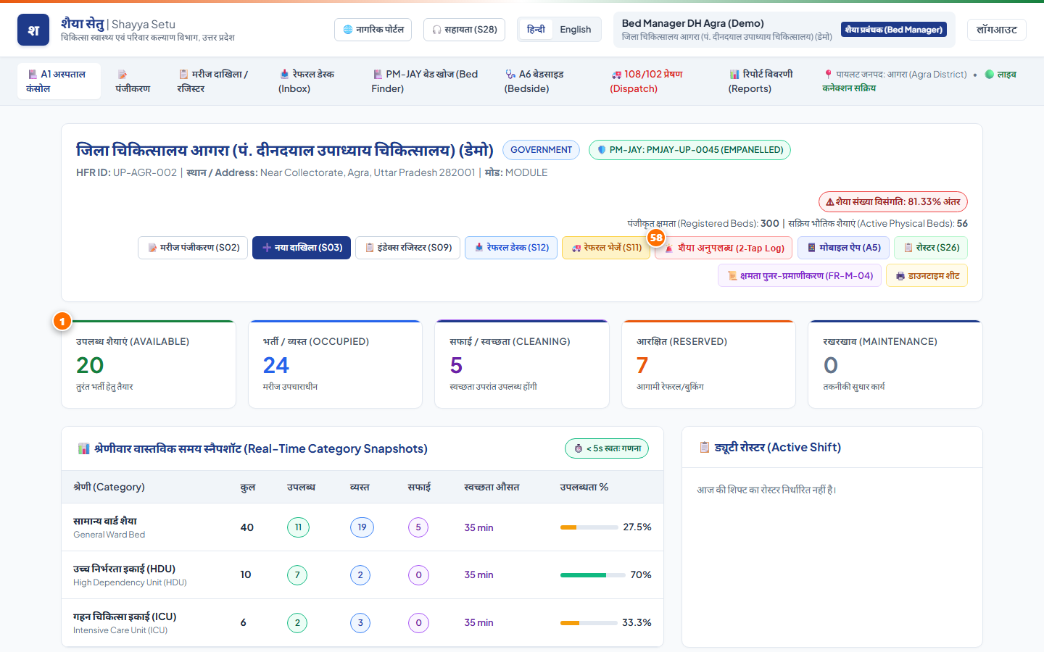Click the warning icon in शैया संख्या विसंगति alert

tap(830, 202)
